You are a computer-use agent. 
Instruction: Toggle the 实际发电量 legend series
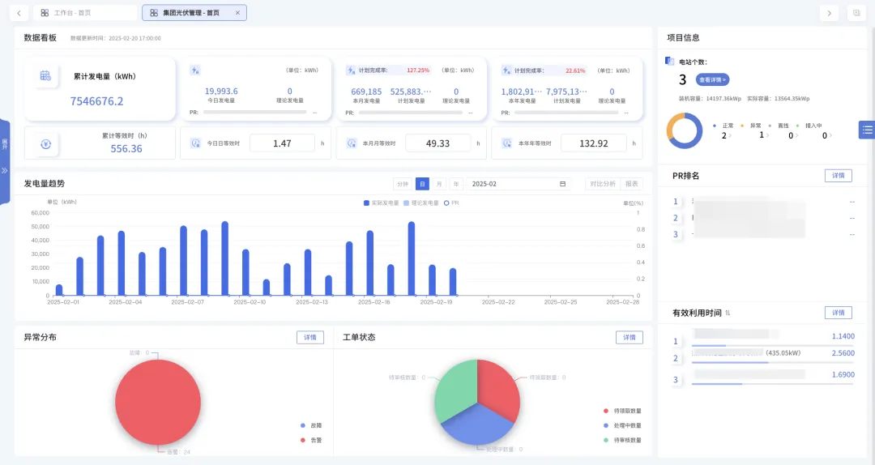pyautogui.click(x=381, y=203)
